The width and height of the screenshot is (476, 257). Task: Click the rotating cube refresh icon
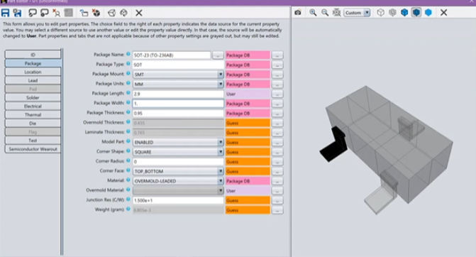[123, 13]
